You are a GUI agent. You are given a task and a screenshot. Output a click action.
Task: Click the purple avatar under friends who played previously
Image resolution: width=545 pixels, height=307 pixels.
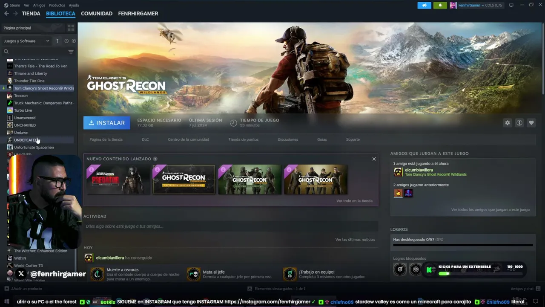point(408,193)
